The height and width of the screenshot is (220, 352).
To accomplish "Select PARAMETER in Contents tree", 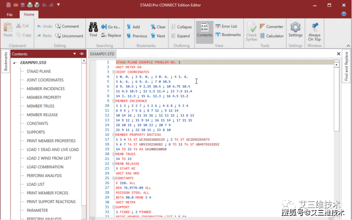I will pos(37,211).
